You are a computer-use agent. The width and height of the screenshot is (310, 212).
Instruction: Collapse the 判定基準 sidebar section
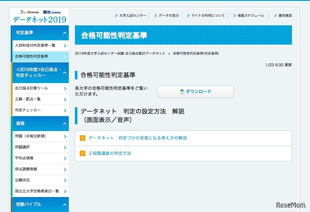pyautogui.click(x=64, y=33)
